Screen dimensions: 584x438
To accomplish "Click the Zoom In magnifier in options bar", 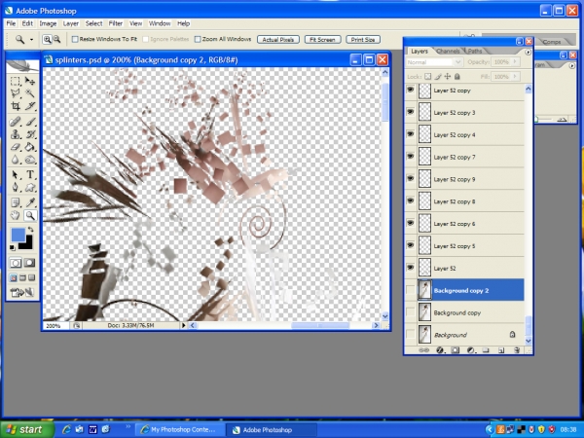I will [47, 39].
